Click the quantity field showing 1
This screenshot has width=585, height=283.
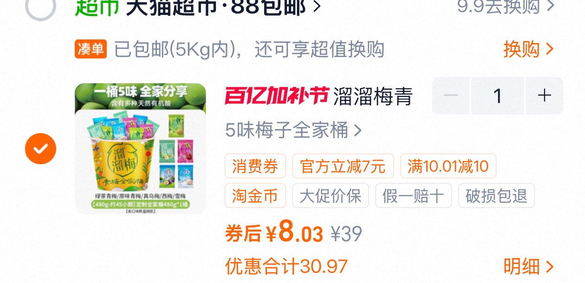tap(498, 96)
